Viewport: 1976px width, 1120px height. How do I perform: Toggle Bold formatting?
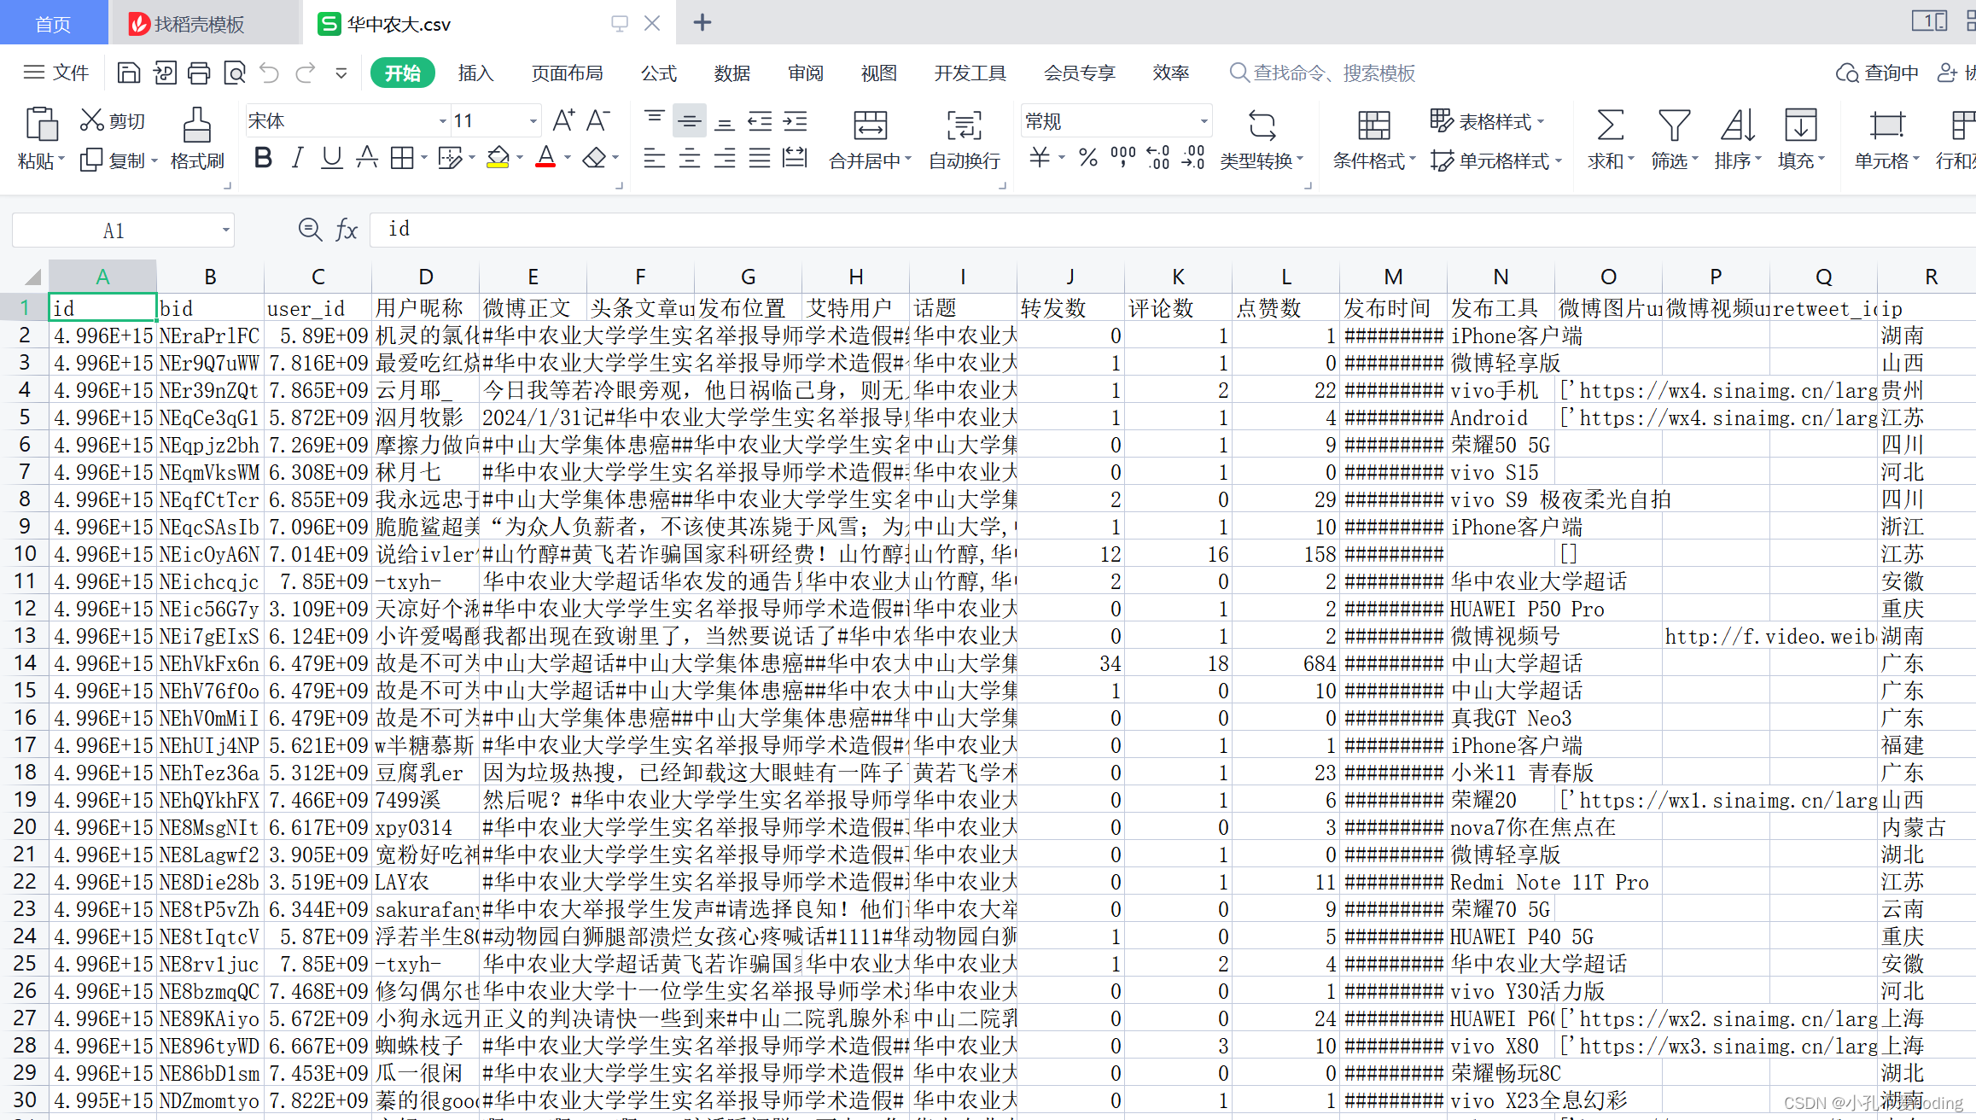point(264,158)
